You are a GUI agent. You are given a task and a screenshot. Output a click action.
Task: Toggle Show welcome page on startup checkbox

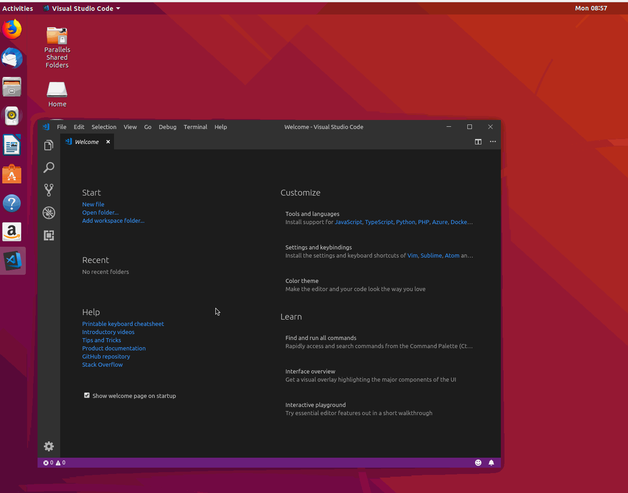87,395
